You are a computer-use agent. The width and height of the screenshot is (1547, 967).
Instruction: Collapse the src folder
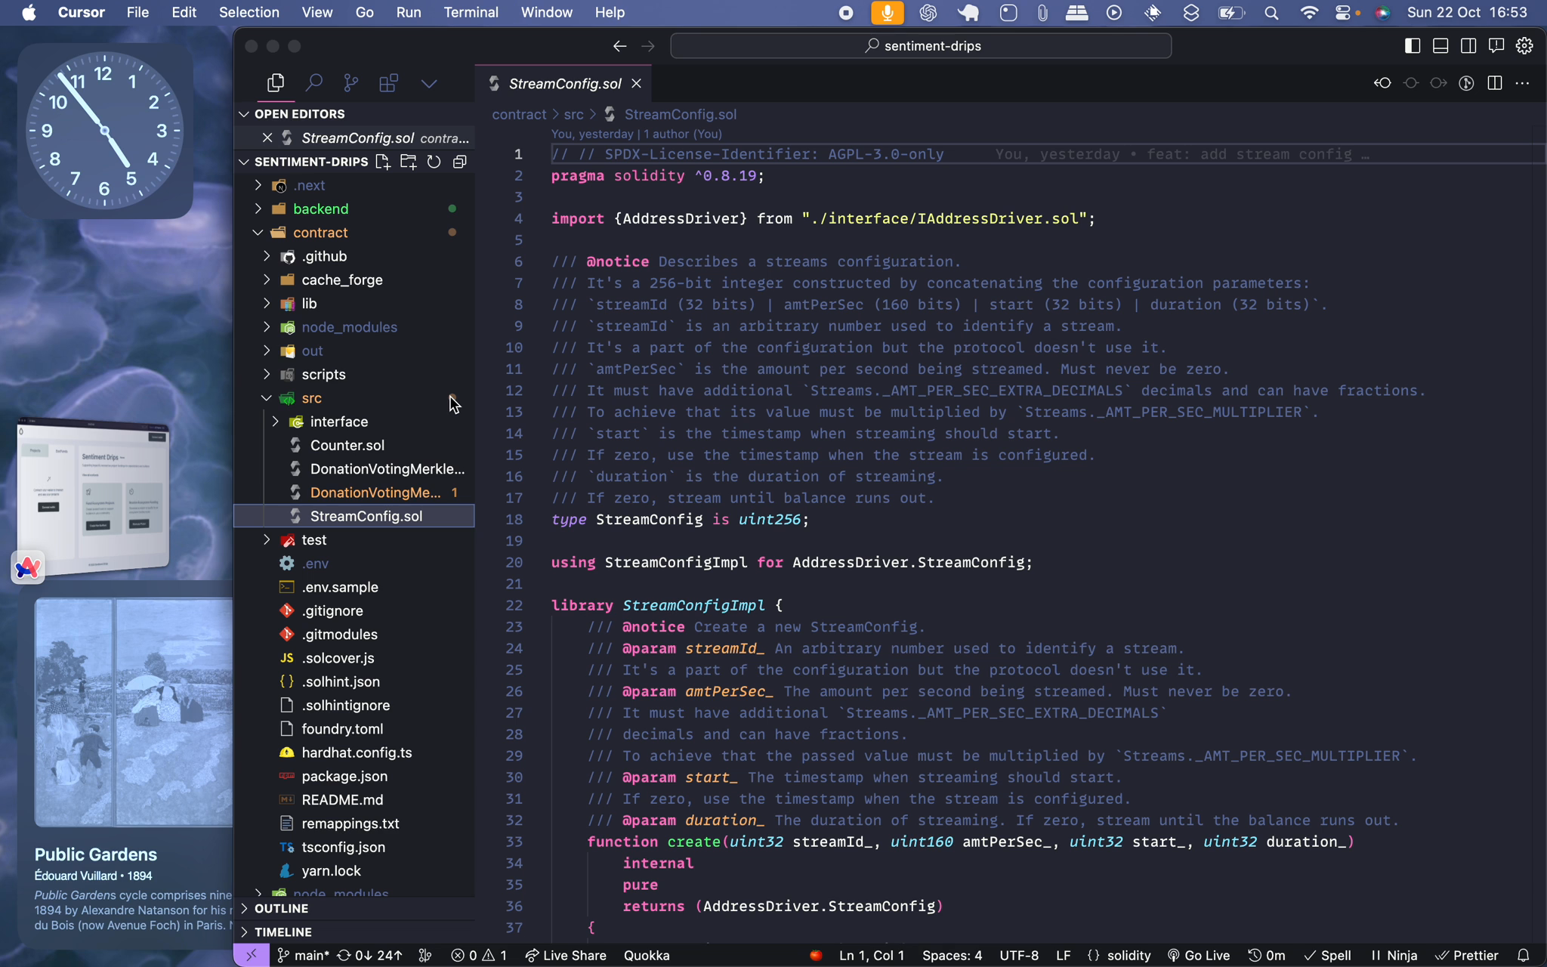click(x=266, y=398)
